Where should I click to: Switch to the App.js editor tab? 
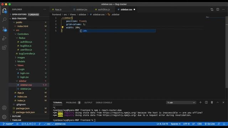[x=58, y=10]
